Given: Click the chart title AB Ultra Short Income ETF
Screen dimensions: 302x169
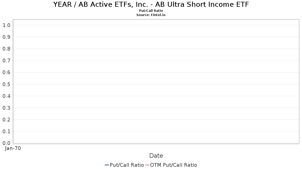Looking at the screenshot, I should click(151, 5).
